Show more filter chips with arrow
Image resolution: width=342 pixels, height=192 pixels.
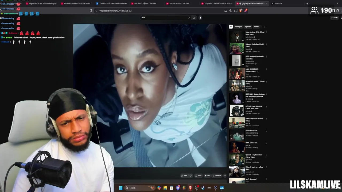(265, 27)
